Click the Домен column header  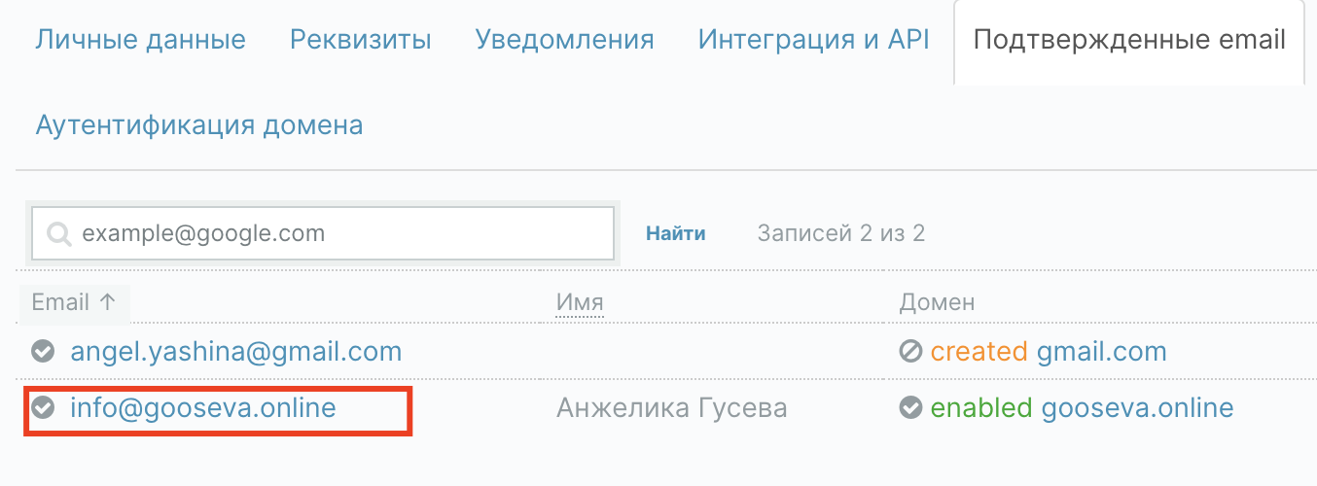coord(936,302)
